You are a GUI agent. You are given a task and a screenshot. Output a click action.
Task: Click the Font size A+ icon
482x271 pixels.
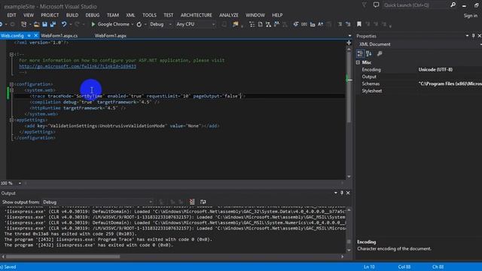coord(320,24)
